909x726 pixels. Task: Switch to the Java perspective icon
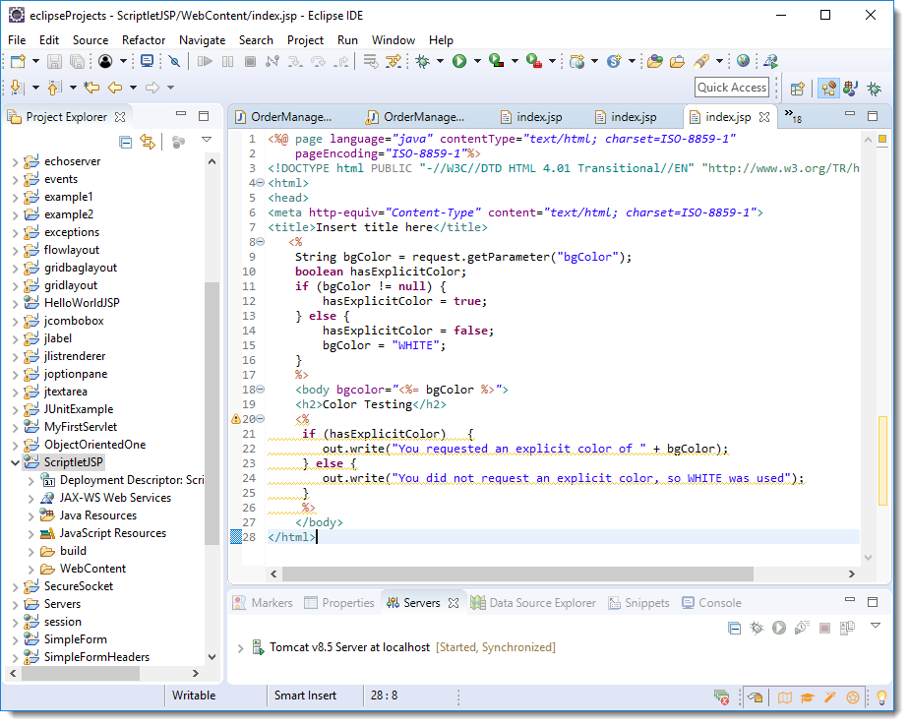pyautogui.click(x=851, y=89)
